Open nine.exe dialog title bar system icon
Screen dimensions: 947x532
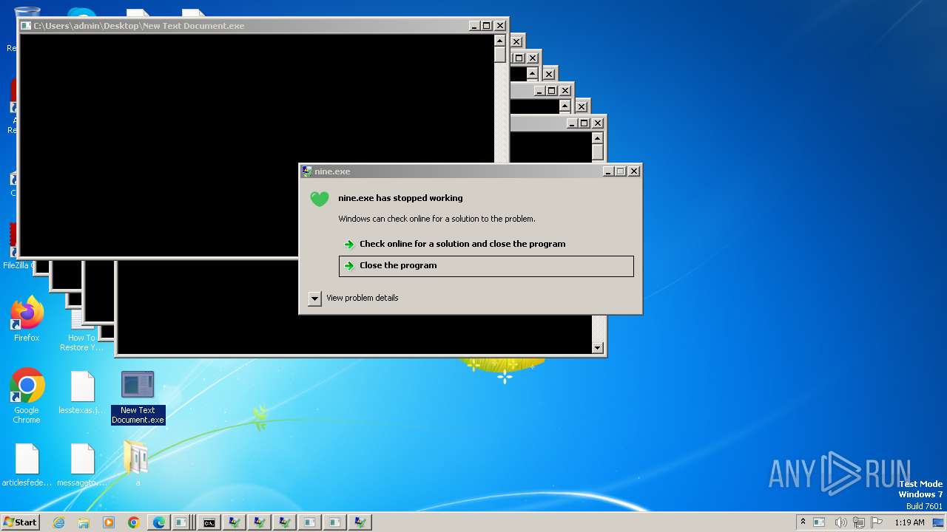coord(307,171)
